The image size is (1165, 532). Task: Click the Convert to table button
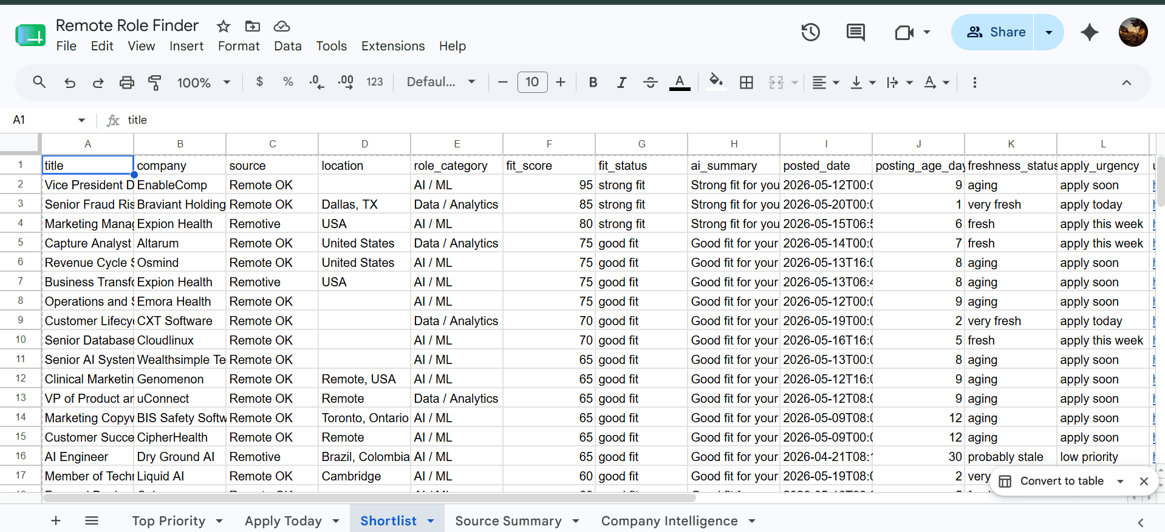[1051, 481]
